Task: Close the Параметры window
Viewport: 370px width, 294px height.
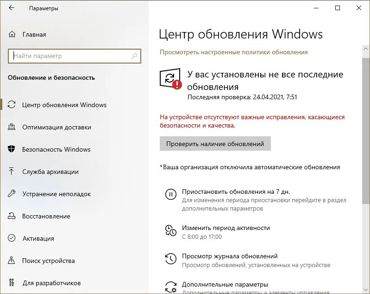Action: click(x=359, y=8)
